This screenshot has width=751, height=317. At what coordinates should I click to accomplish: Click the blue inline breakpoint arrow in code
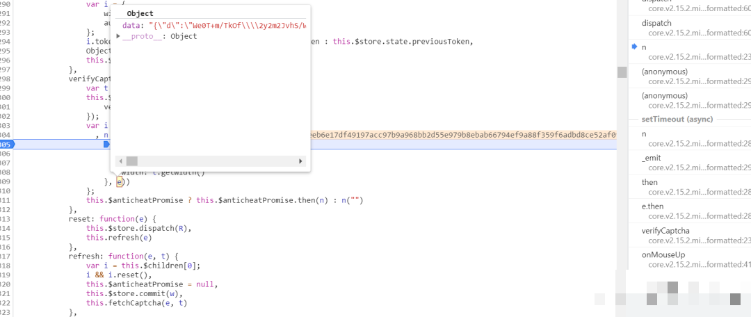coord(106,144)
